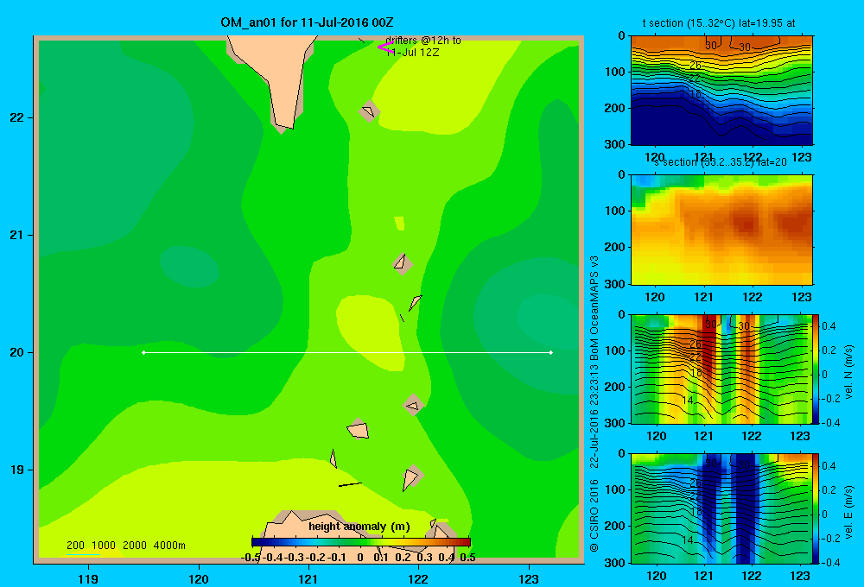This screenshot has height=587, width=864.
Task: Click the eastward velocity section plot
Action: 721,508
